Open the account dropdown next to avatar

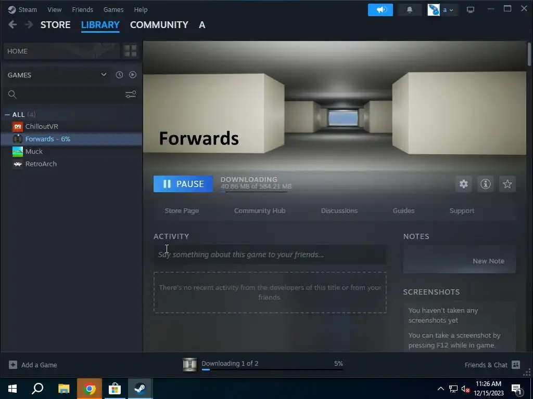click(x=448, y=10)
